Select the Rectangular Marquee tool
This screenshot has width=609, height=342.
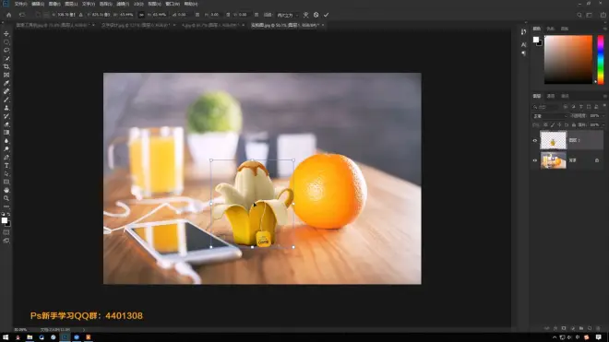(6, 41)
